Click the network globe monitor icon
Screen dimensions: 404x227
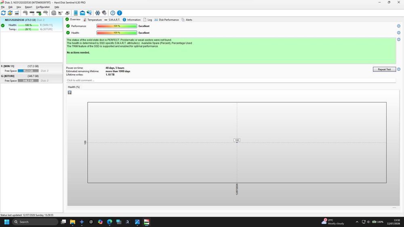[89, 13]
